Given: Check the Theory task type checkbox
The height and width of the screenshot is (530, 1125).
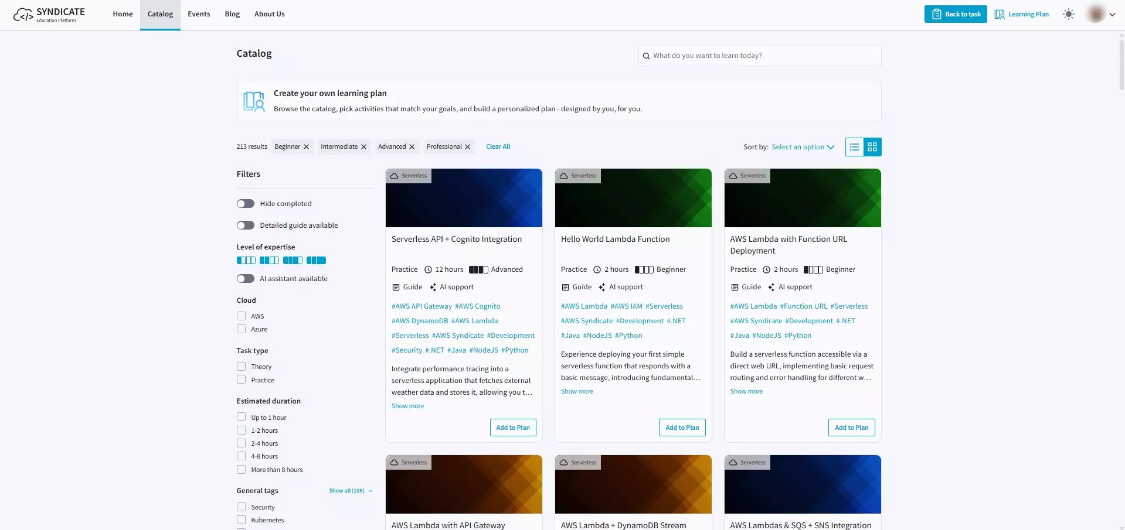Looking at the screenshot, I should tap(241, 367).
